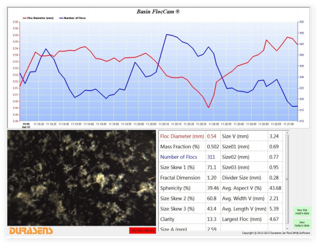Click the Size02 (mm) label
Screen dimensions: 319x244
pyautogui.click(x=236, y=157)
